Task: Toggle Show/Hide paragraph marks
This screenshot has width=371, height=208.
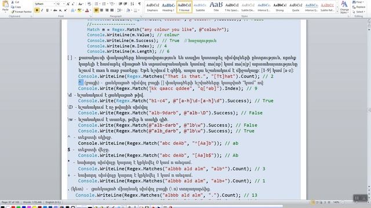Action: click(x=139, y=4)
